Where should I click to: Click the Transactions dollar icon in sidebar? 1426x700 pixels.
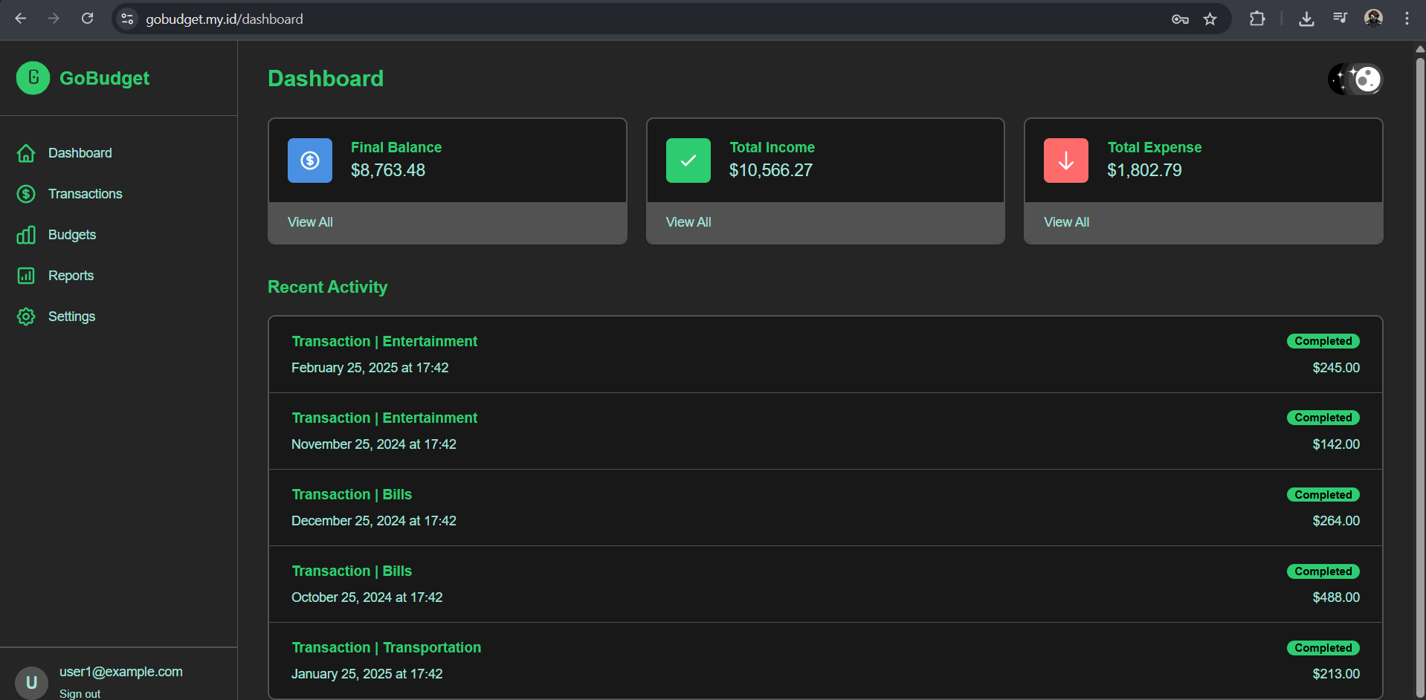coord(26,194)
